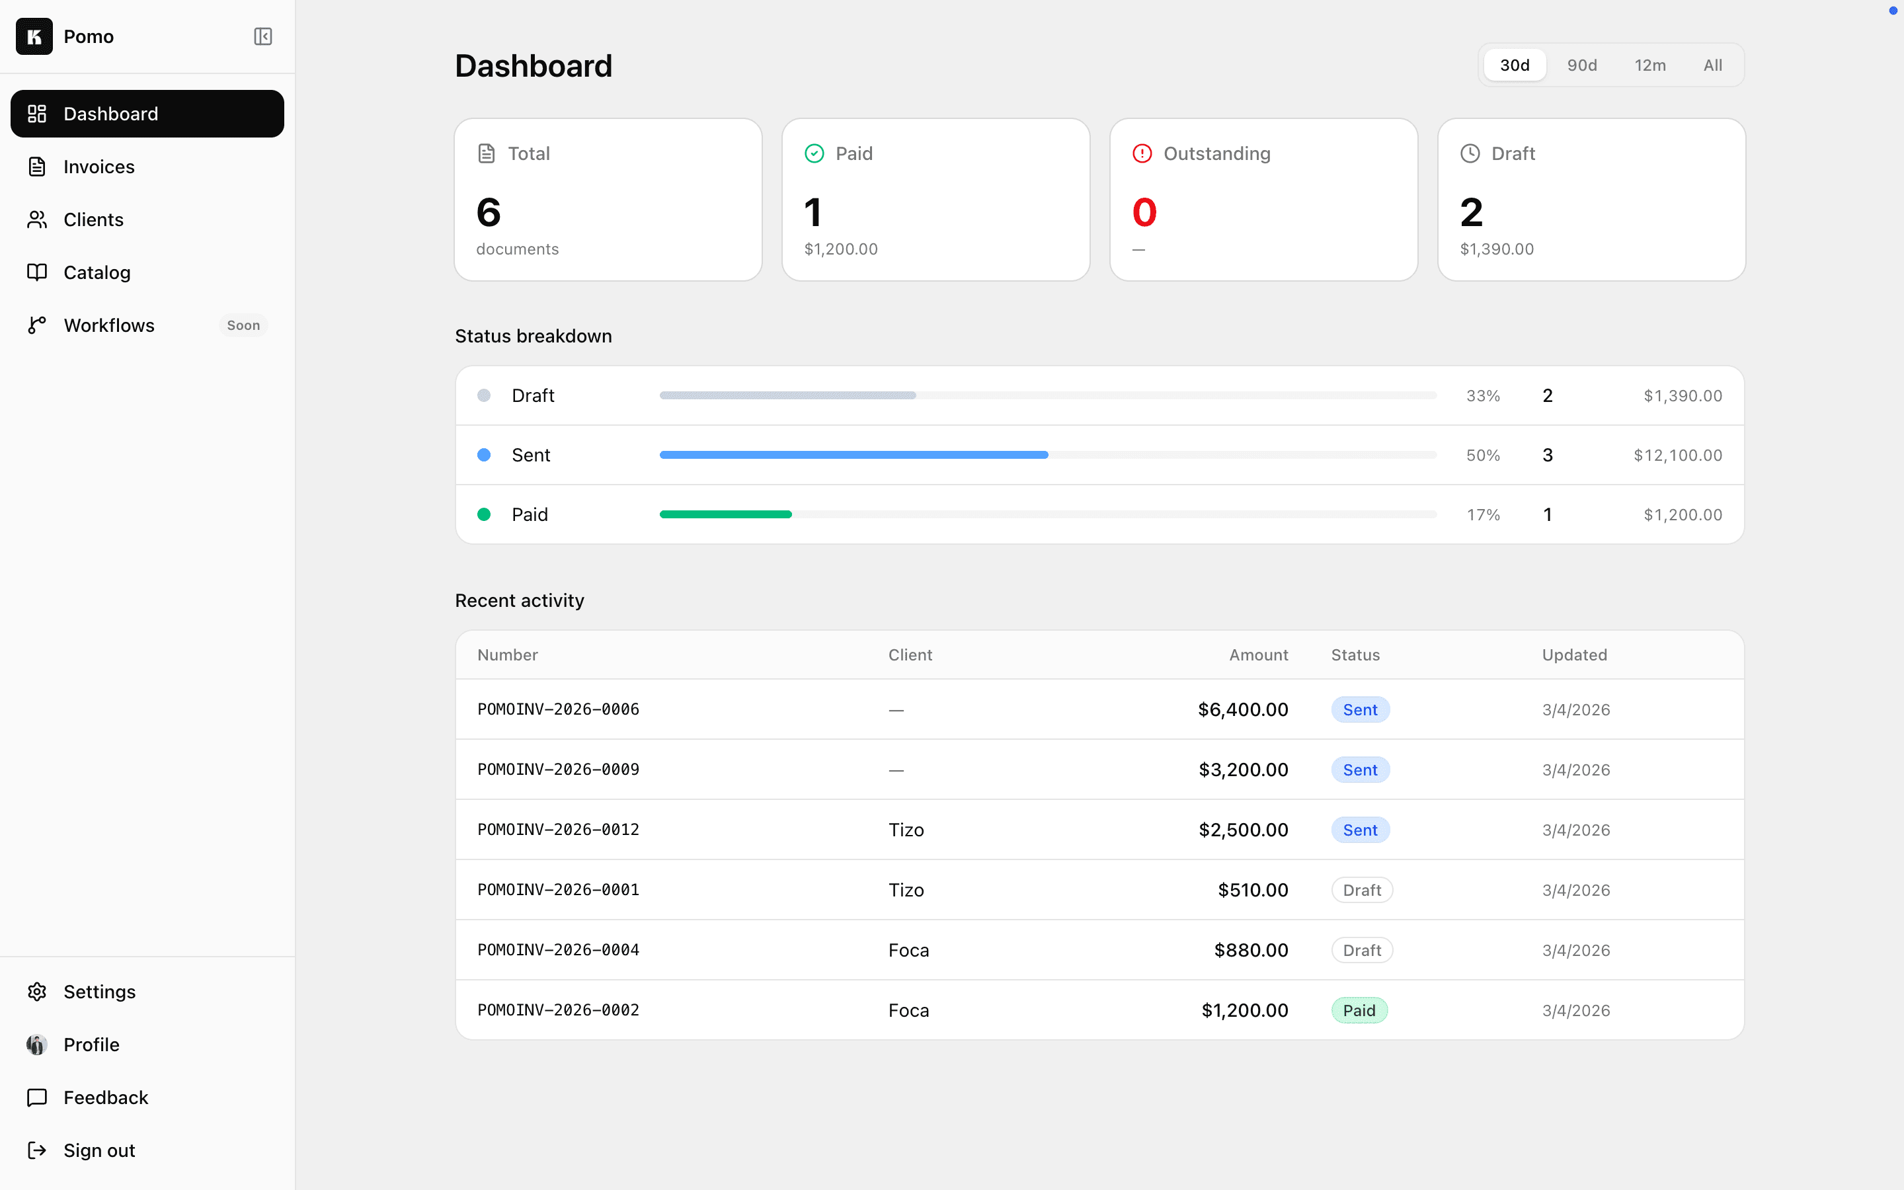
Task: Click the Pomo K logo
Action: coord(34,36)
